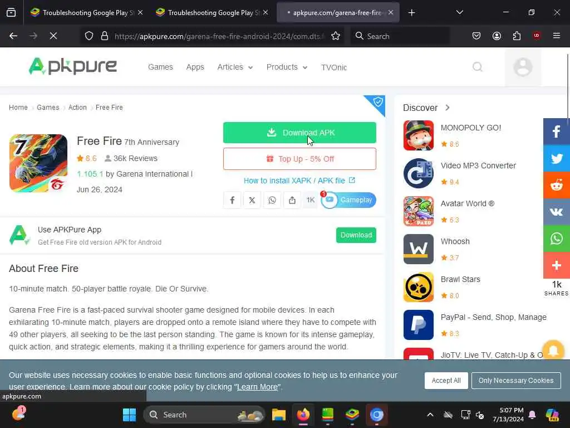The height and width of the screenshot is (428, 570).
Task: Expand the Products dropdown menu
Action: (287, 67)
